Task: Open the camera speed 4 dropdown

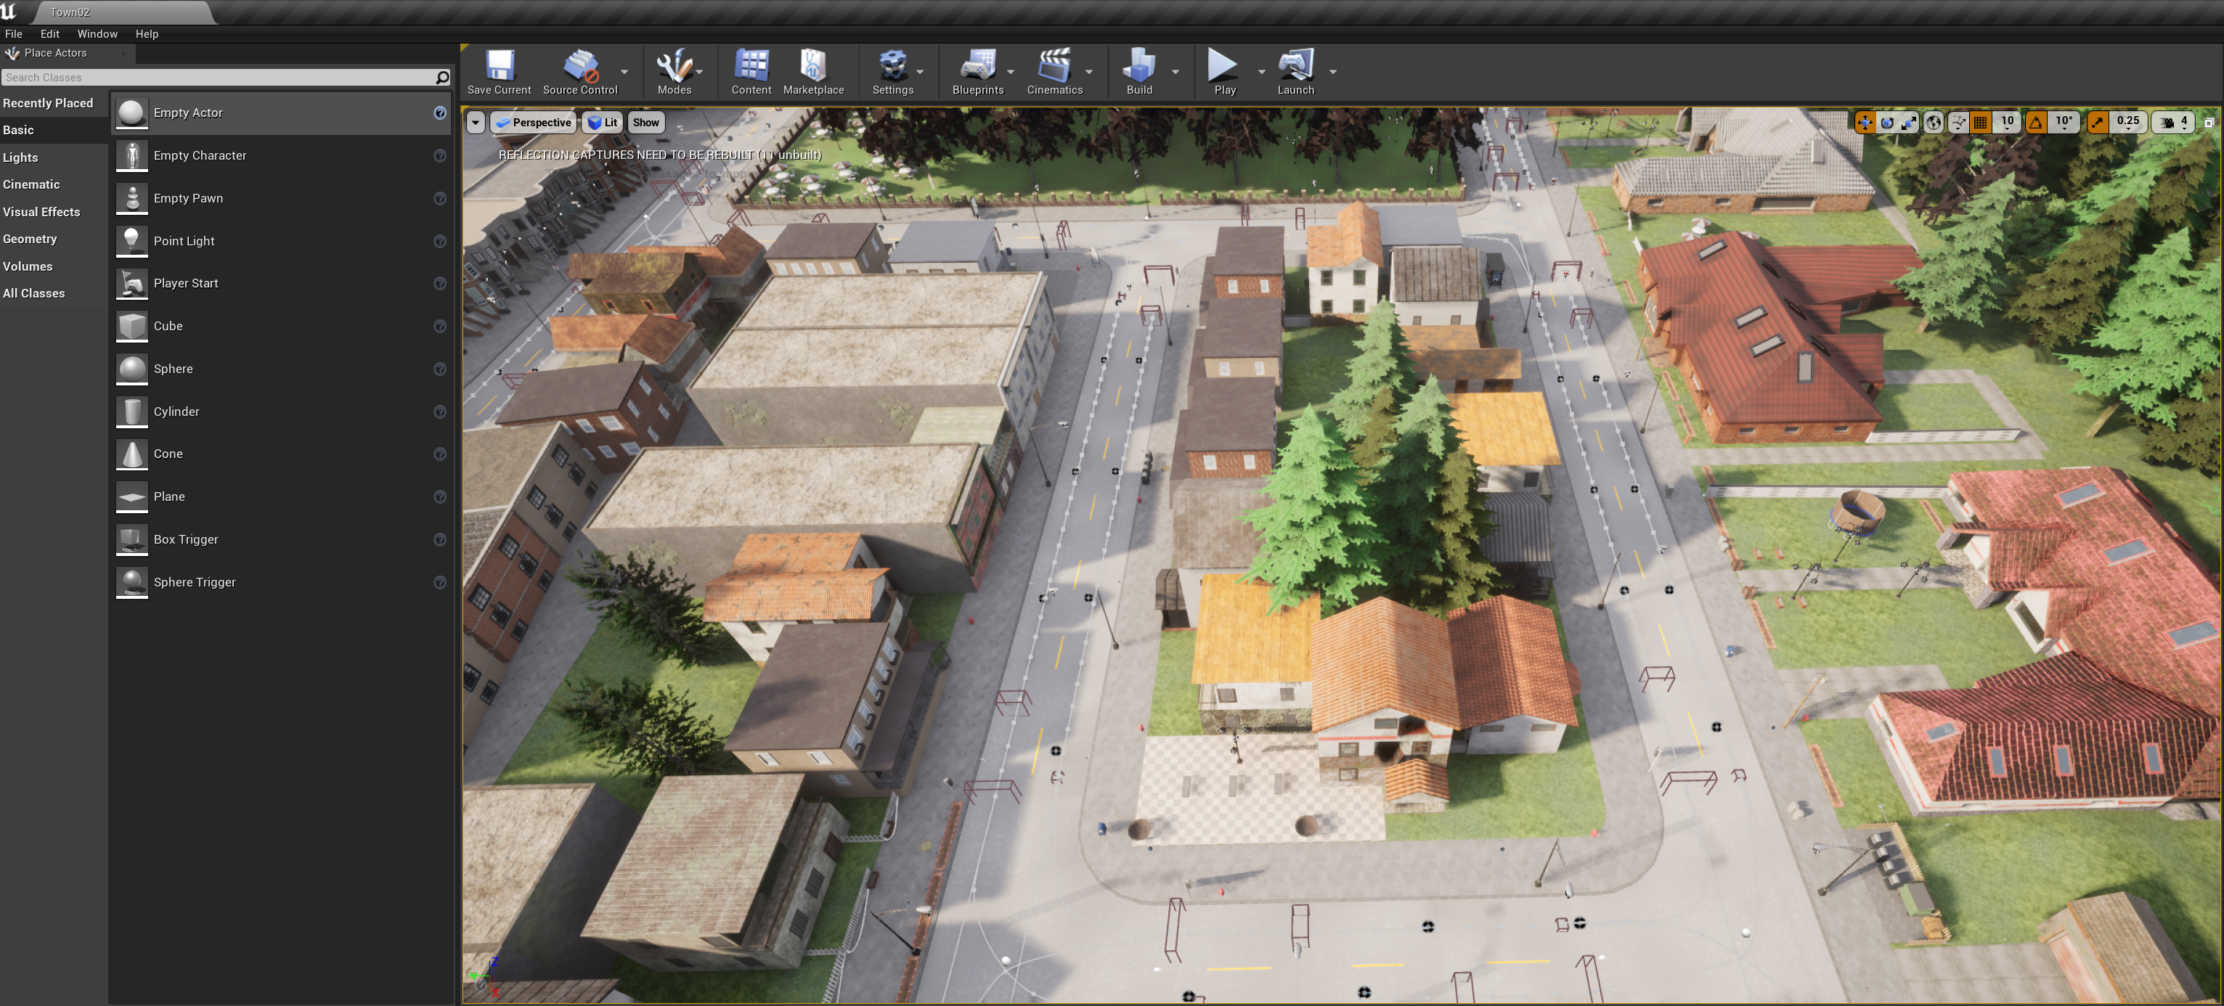Action: click(x=2173, y=123)
